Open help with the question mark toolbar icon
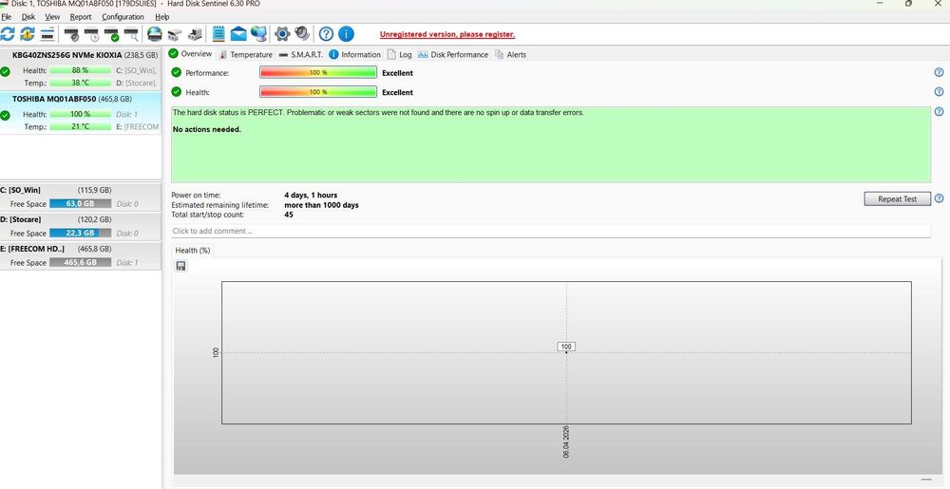Screen dimensions: 950x489 coord(327,34)
